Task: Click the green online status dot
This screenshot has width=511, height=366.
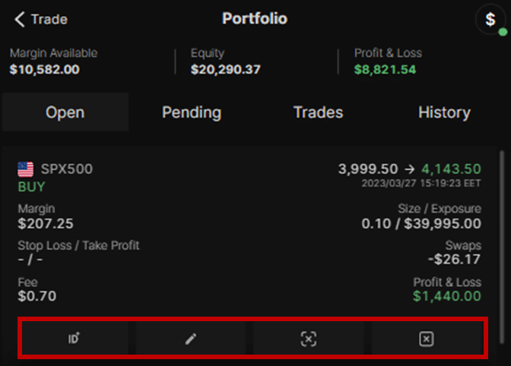Action: pos(503,32)
